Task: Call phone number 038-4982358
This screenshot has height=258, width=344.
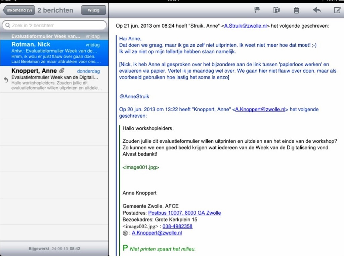Action: click(177, 226)
